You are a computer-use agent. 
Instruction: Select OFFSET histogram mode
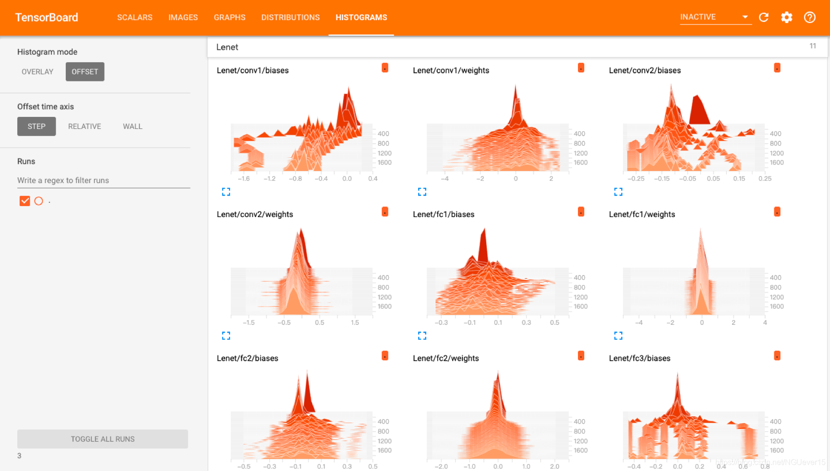(85, 72)
